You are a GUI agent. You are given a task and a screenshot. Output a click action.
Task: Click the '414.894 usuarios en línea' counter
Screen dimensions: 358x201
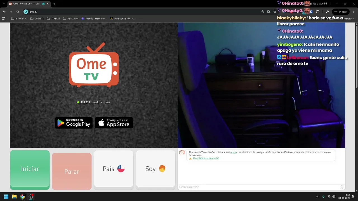point(94,102)
